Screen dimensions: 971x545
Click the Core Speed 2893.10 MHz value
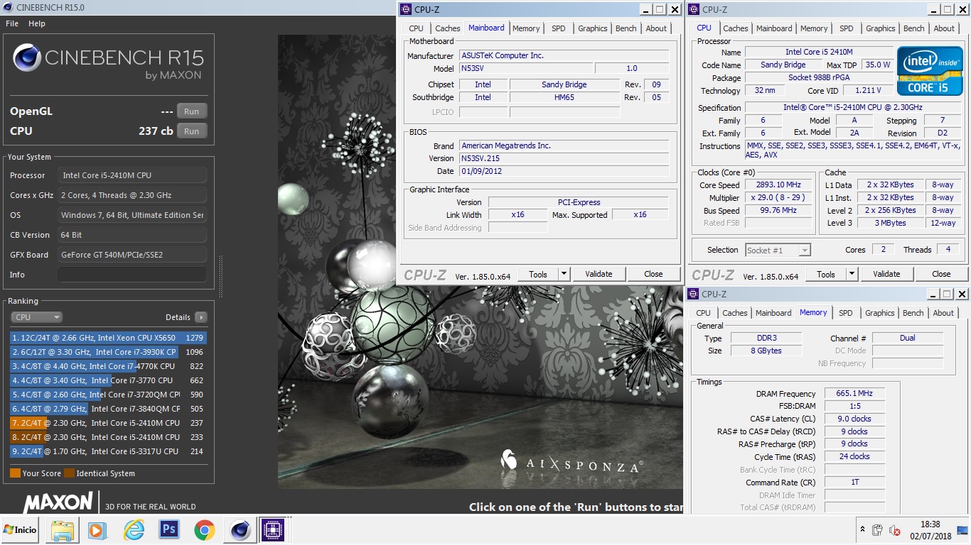point(778,185)
